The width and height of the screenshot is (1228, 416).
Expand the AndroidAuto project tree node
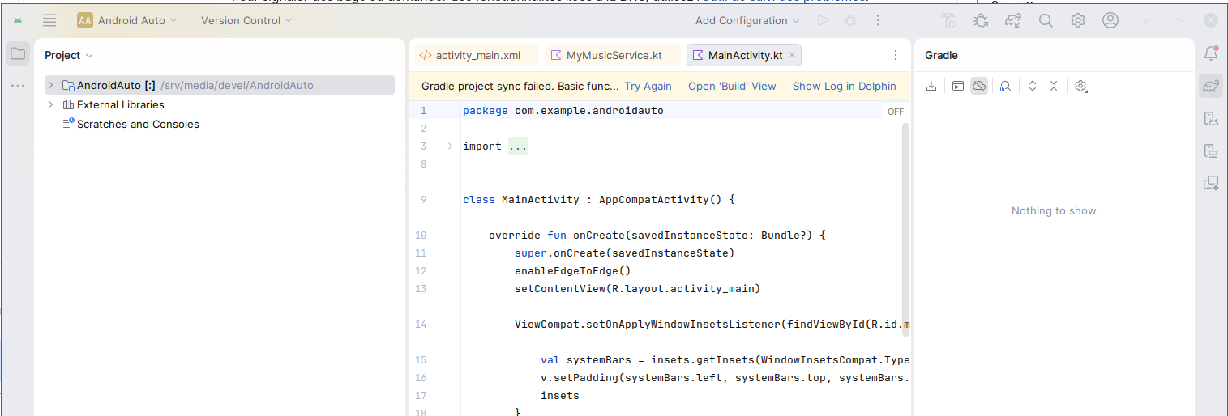point(50,85)
